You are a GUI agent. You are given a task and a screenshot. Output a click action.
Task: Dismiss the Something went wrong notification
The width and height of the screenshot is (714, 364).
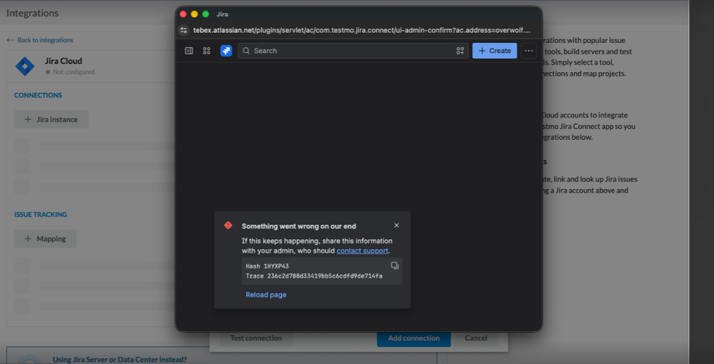[396, 226]
